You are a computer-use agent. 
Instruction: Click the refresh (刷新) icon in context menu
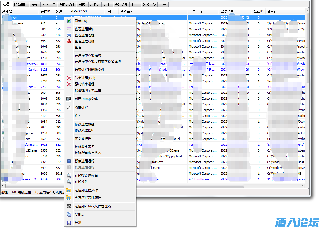(69, 21)
